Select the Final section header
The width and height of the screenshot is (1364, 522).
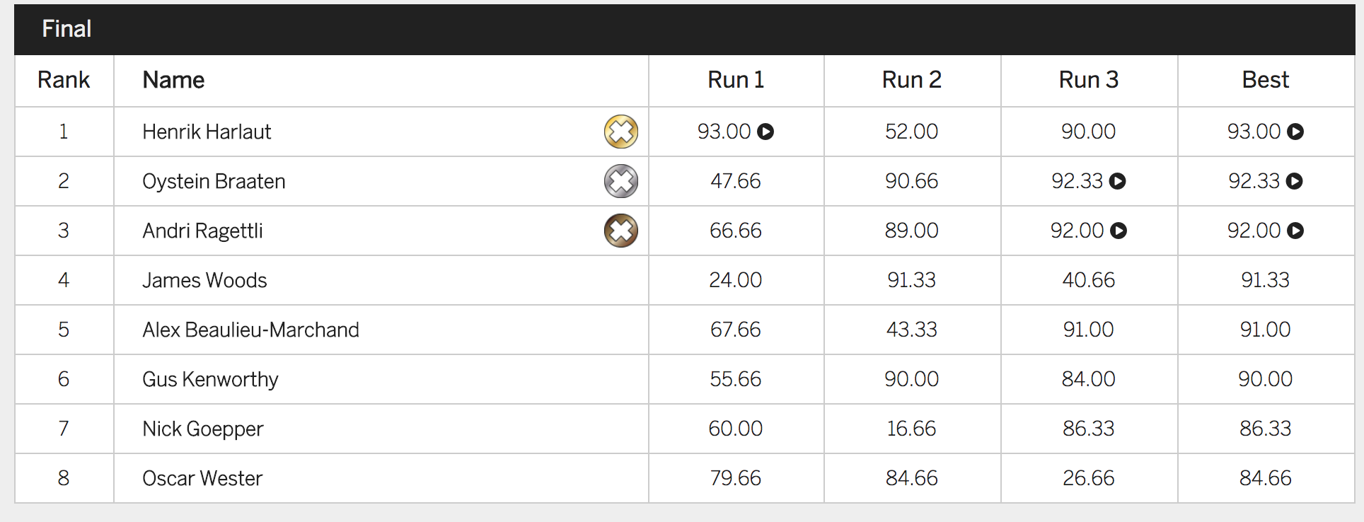tap(67, 29)
